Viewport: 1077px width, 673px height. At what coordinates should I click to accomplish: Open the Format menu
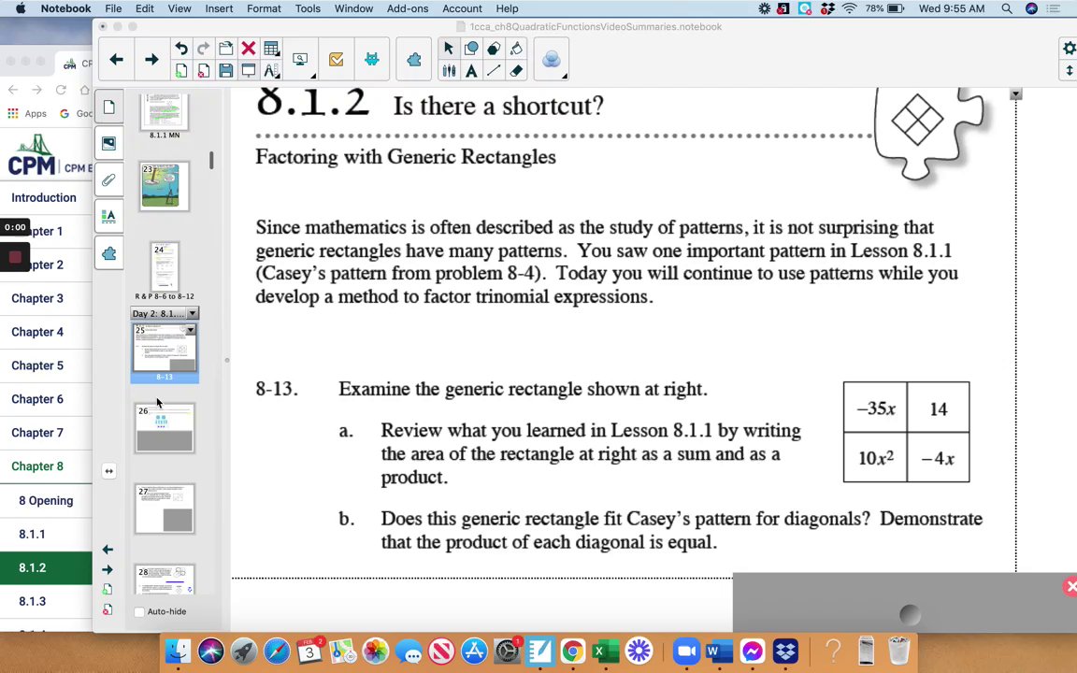pos(264,8)
